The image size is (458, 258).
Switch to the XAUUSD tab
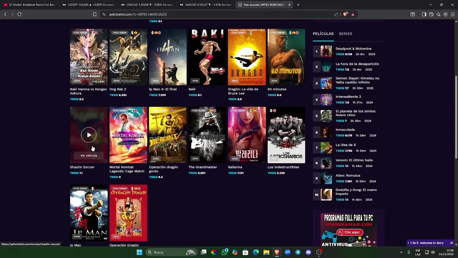tap(205, 5)
